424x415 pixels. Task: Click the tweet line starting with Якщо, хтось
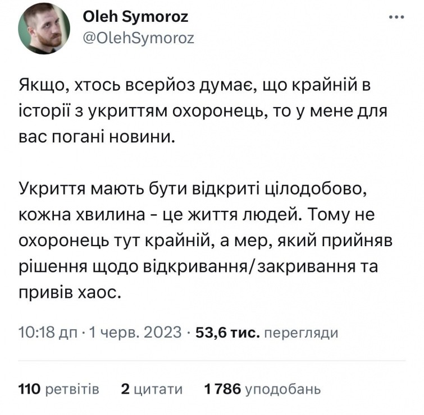pos(195,87)
